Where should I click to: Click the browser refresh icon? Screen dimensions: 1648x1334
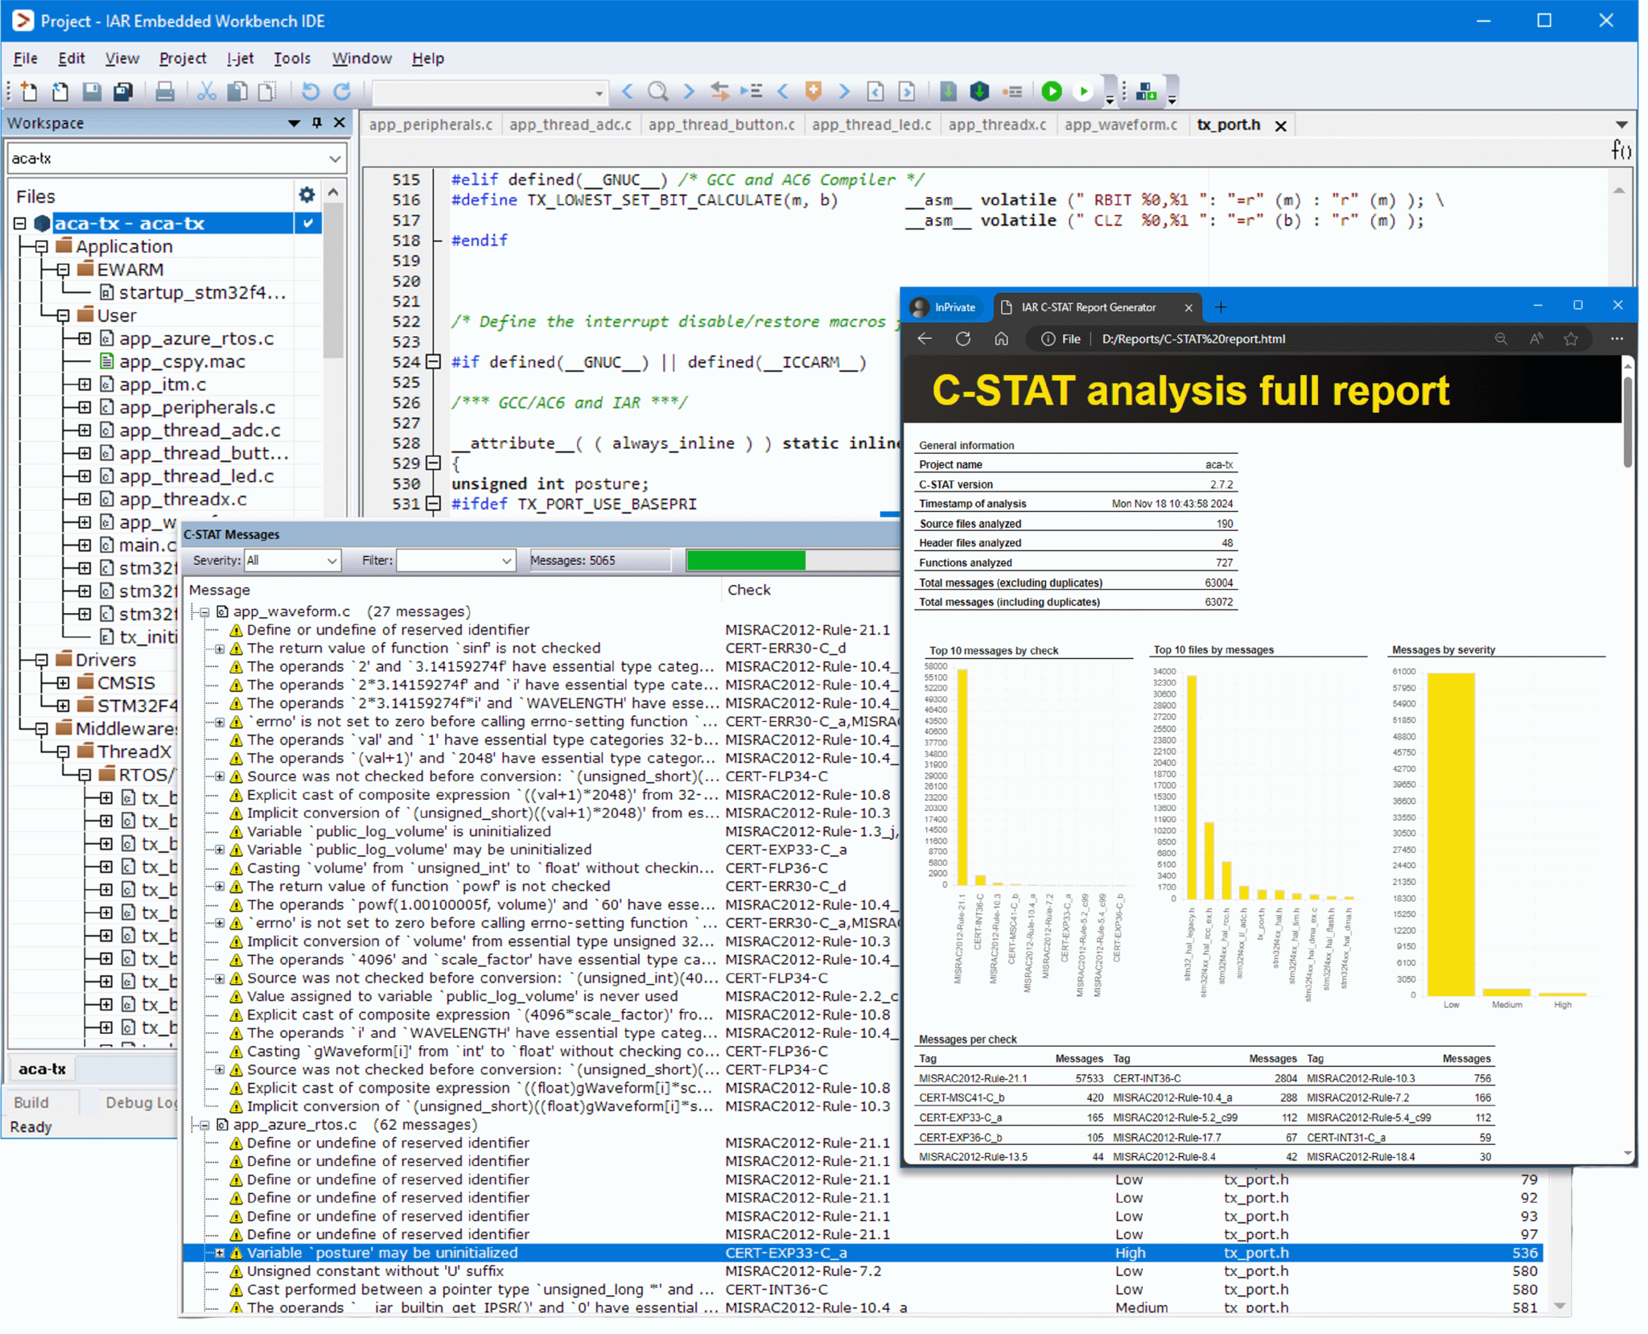(x=962, y=339)
